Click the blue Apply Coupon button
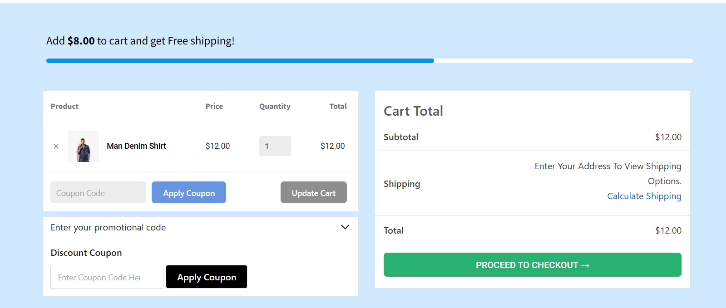This screenshot has width=726, height=308. tap(189, 193)
